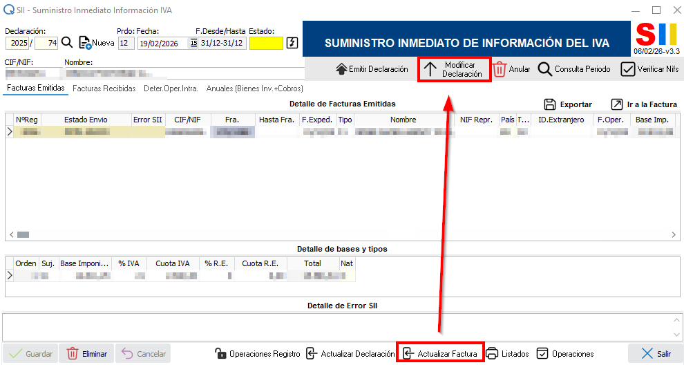Open Consulta Periodo
Viewport: 684px width, 365px height.
[x=574, y=69]
